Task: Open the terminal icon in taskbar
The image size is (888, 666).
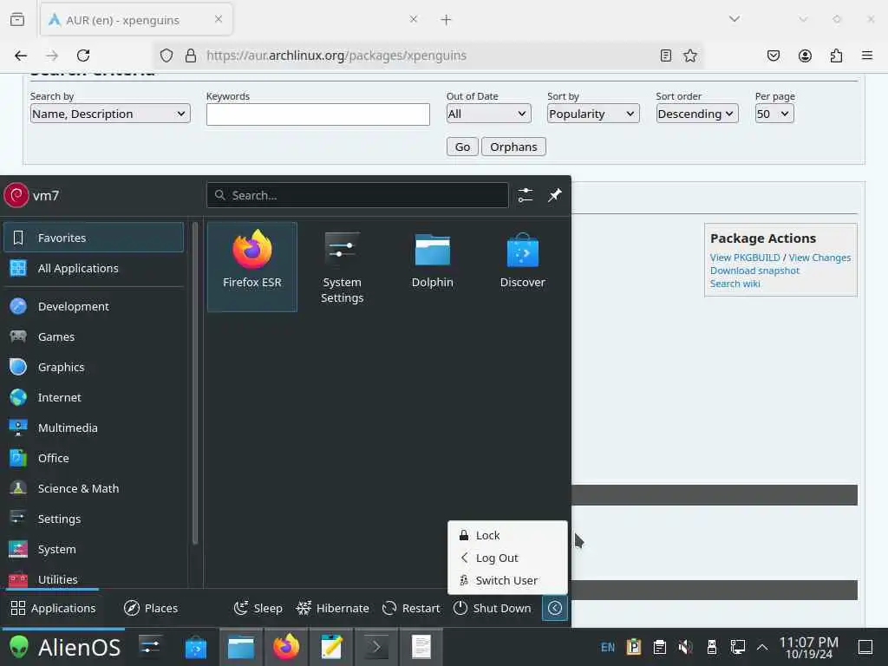Action: 376,647
